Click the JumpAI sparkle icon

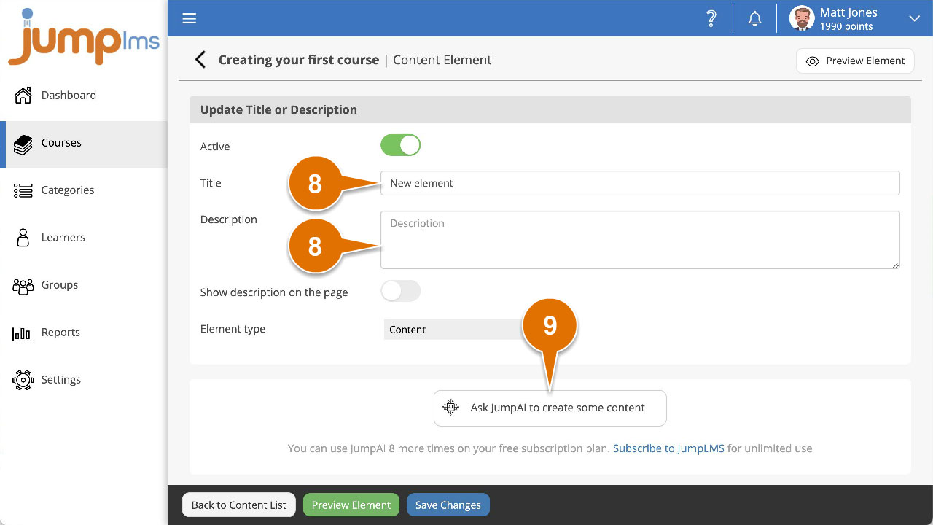pyautogui.click(x=451, y=408)
